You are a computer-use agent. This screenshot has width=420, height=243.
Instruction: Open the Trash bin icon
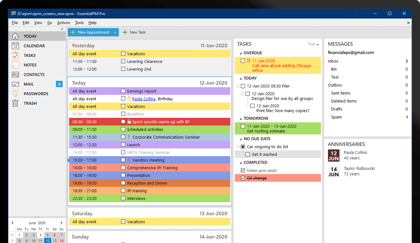coord(15,103)
